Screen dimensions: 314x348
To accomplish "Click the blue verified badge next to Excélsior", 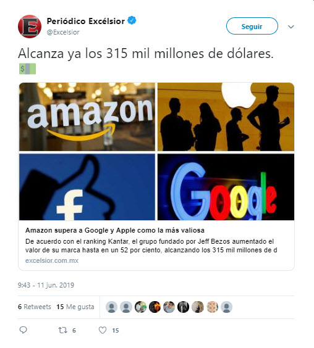I will [132, 20].
